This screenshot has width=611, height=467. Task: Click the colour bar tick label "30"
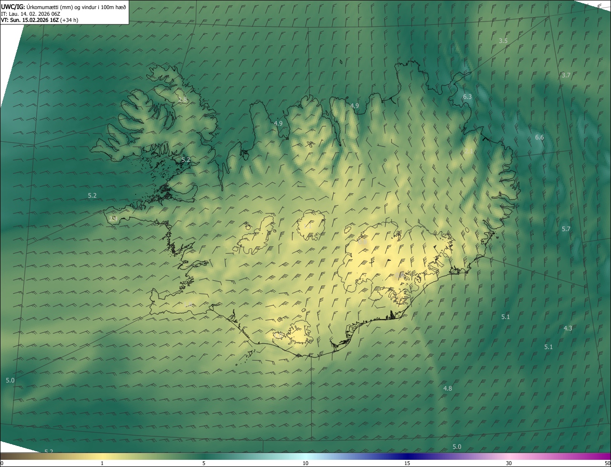pos(509,464)
